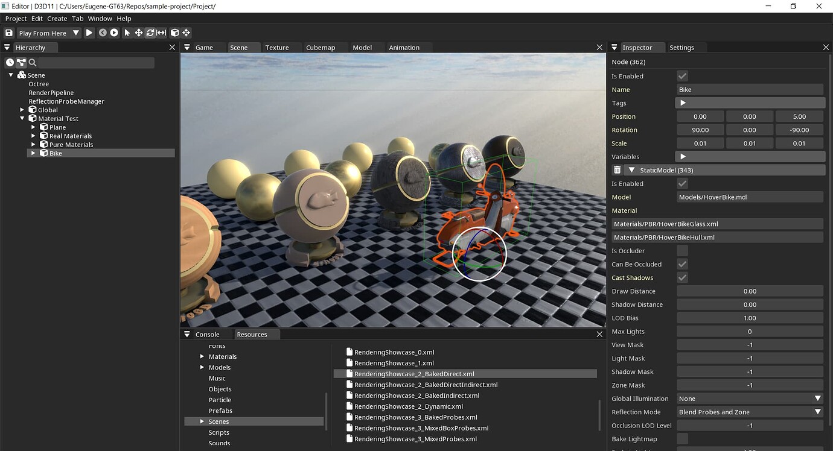The width and height of the screenshot is (833, 451).
Task: Select RenderingShowcase_2_Dynamic.xml file
Action: [409, 406]
